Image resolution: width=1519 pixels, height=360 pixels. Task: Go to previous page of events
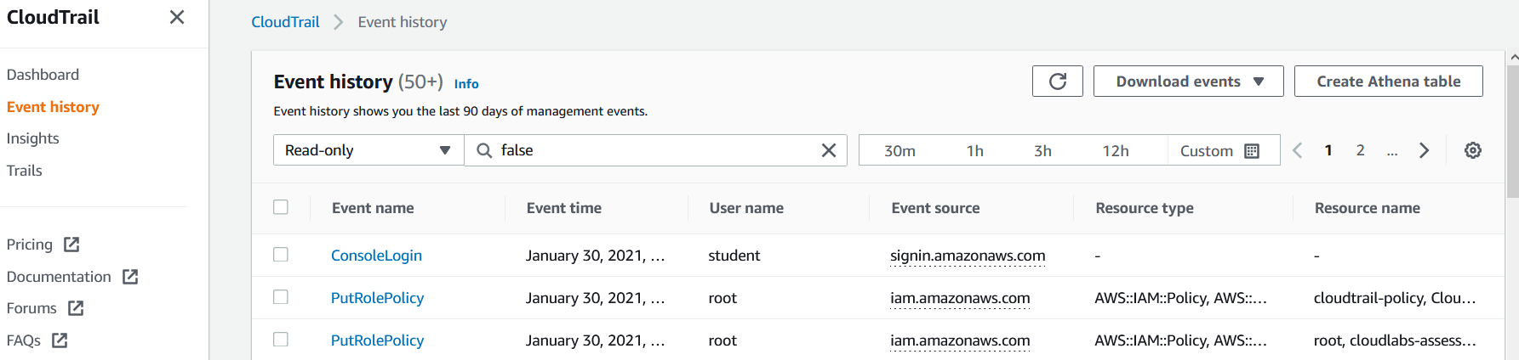1298,150
